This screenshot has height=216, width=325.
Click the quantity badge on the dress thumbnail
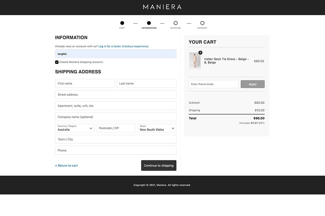click(x=200, y=53)
